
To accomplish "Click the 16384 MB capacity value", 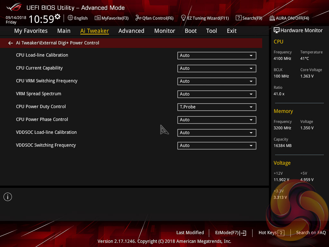I will click(282, 146).
